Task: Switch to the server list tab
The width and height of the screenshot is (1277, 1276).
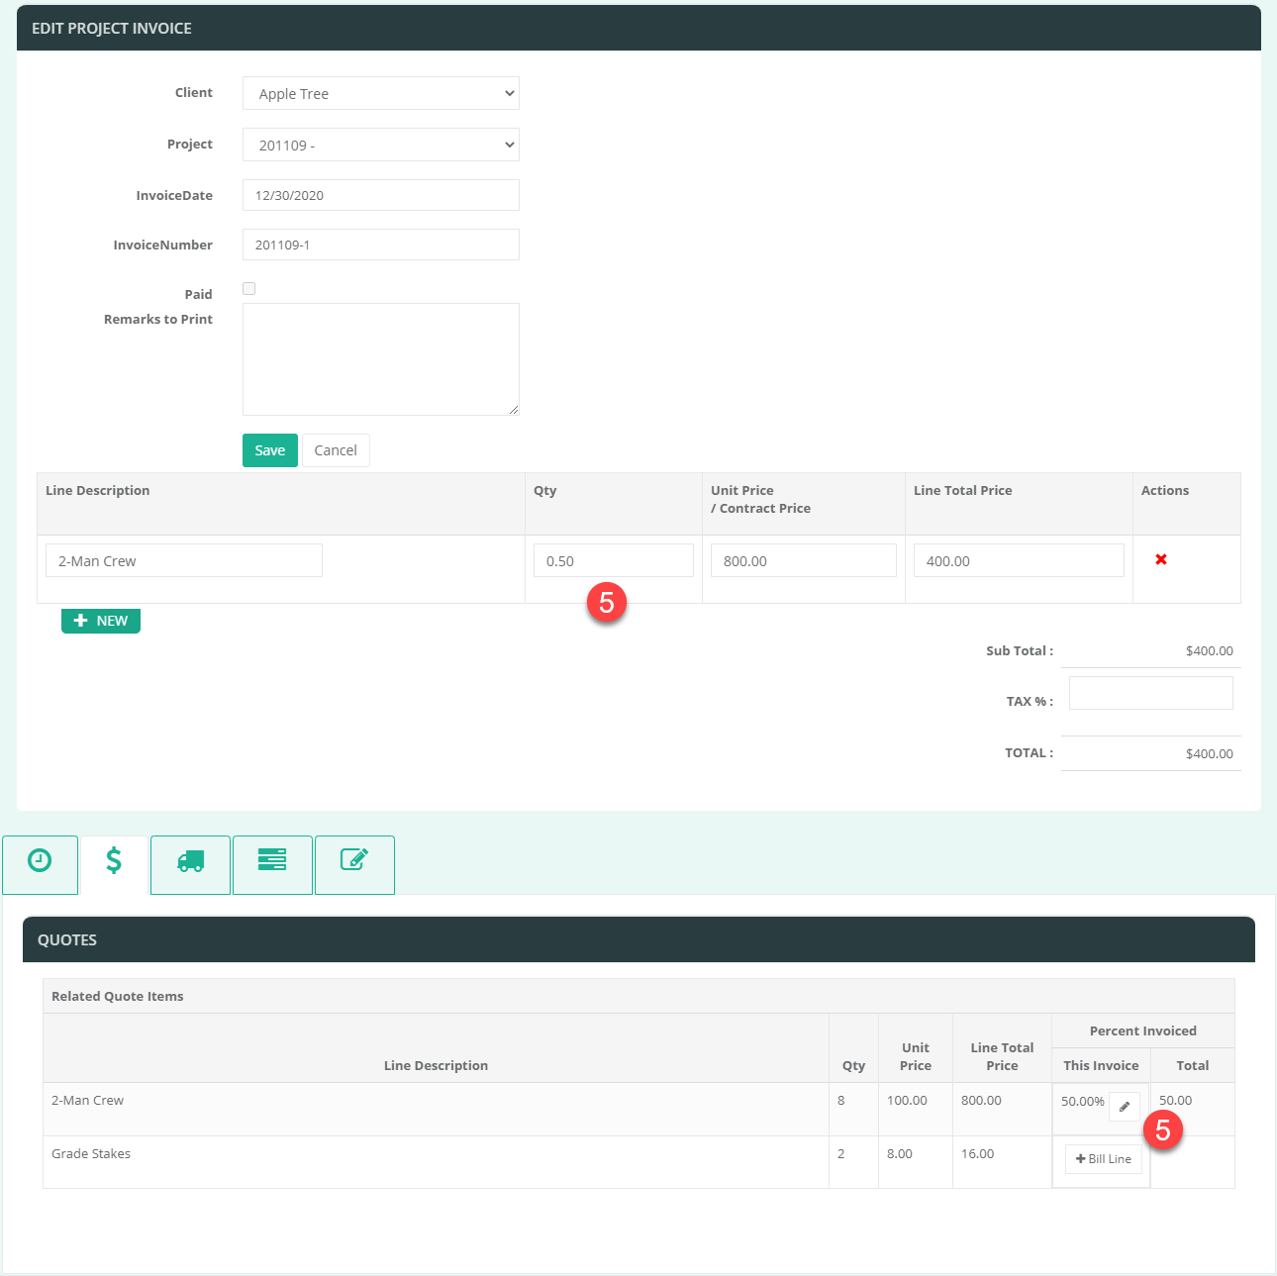Action: coord(272,861)
